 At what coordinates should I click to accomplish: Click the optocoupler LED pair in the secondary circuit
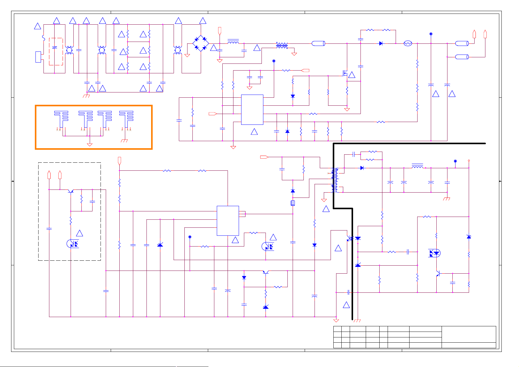(x=434, y=253)
